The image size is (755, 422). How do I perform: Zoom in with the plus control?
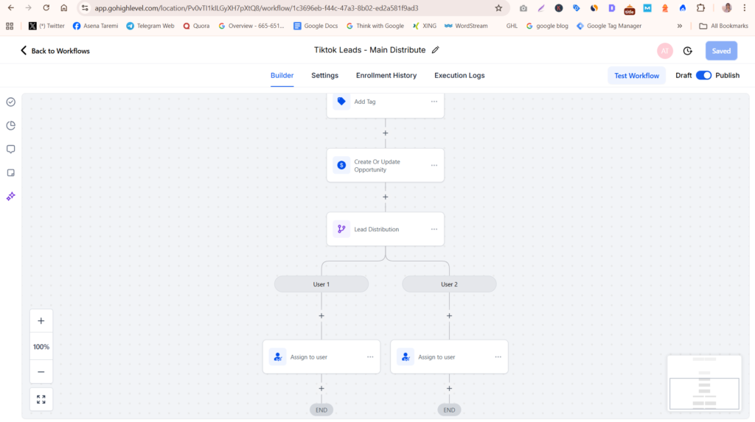coord(41,321)
